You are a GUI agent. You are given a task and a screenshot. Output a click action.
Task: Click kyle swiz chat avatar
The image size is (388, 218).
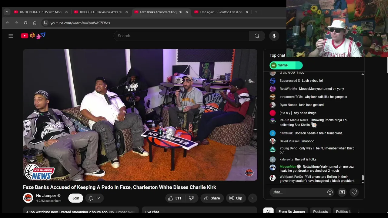(x=273, y=160)
